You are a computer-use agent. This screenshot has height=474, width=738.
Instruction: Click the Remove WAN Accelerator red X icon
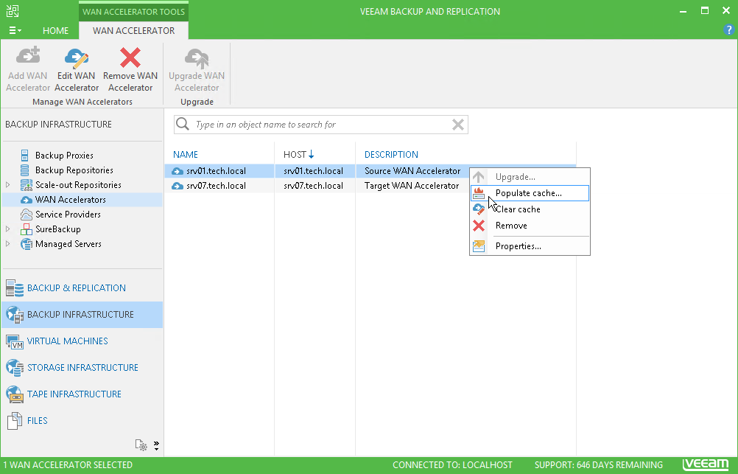[130, 57]
